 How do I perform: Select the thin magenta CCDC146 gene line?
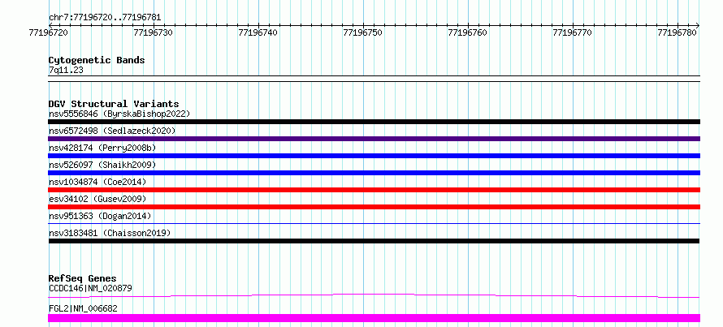[374, 295]
